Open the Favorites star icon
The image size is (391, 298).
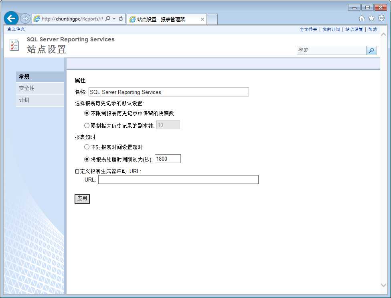tap(371, 18)
